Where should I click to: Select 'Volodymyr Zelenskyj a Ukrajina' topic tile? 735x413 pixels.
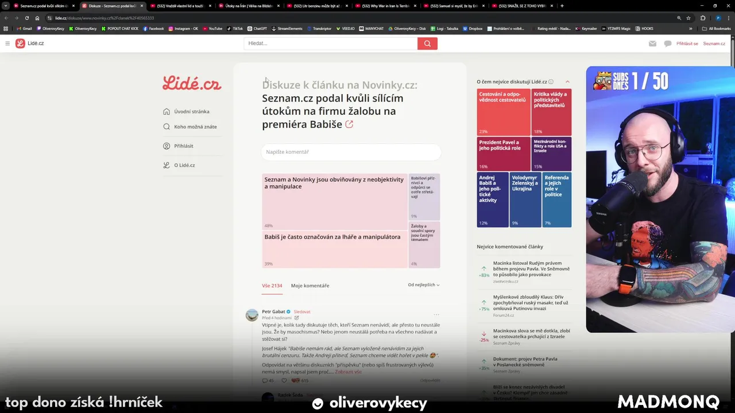click(x=525, y=200)
